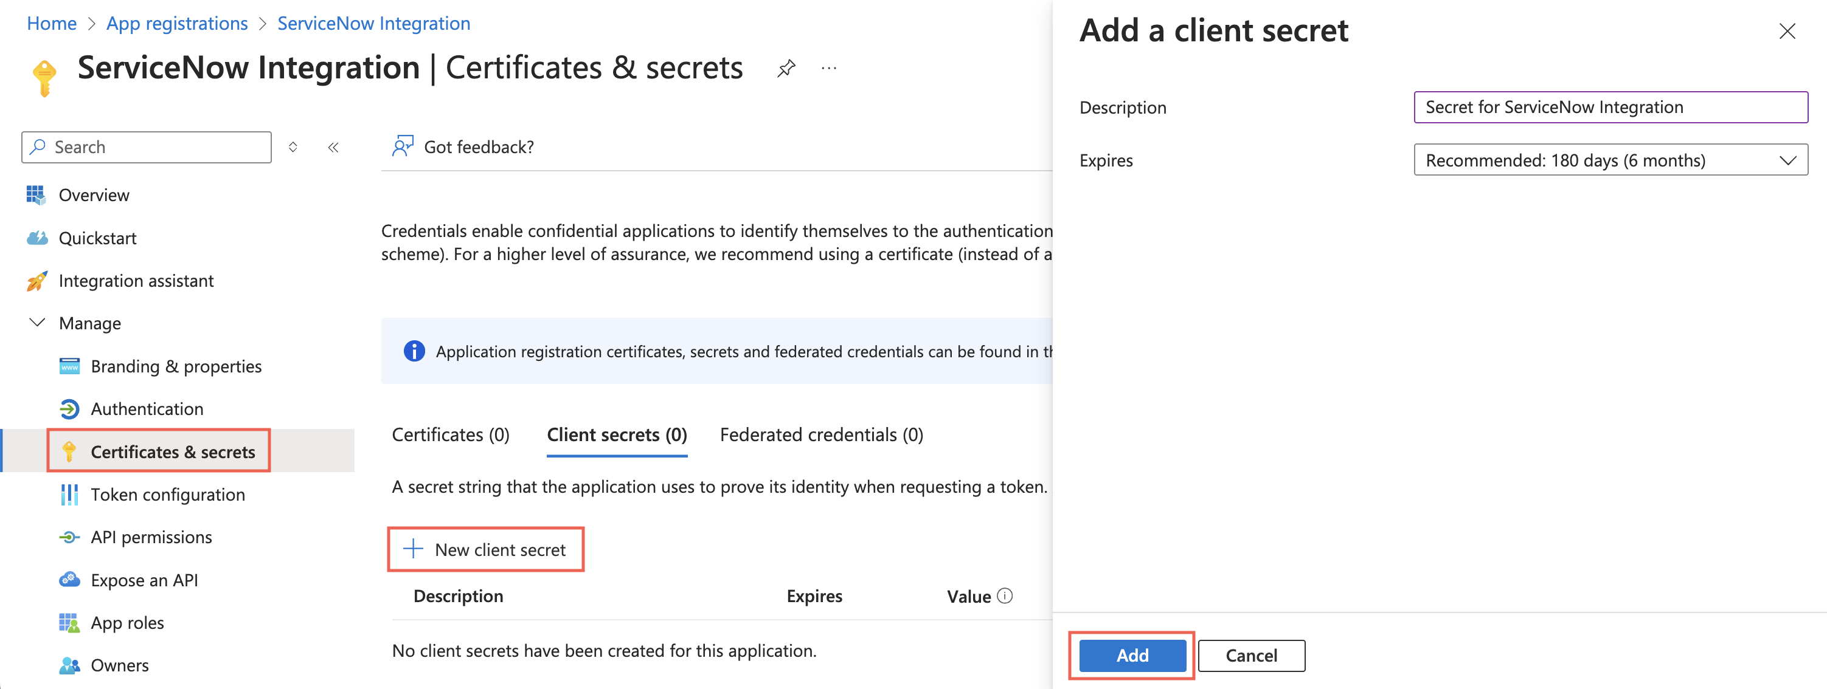Click the blue info icon in the banner

tap(414, 351)
